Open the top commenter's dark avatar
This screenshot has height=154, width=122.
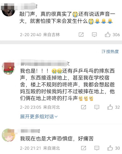coord(8,10)
